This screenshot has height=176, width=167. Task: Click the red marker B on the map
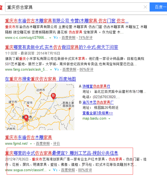pos(53,96)
